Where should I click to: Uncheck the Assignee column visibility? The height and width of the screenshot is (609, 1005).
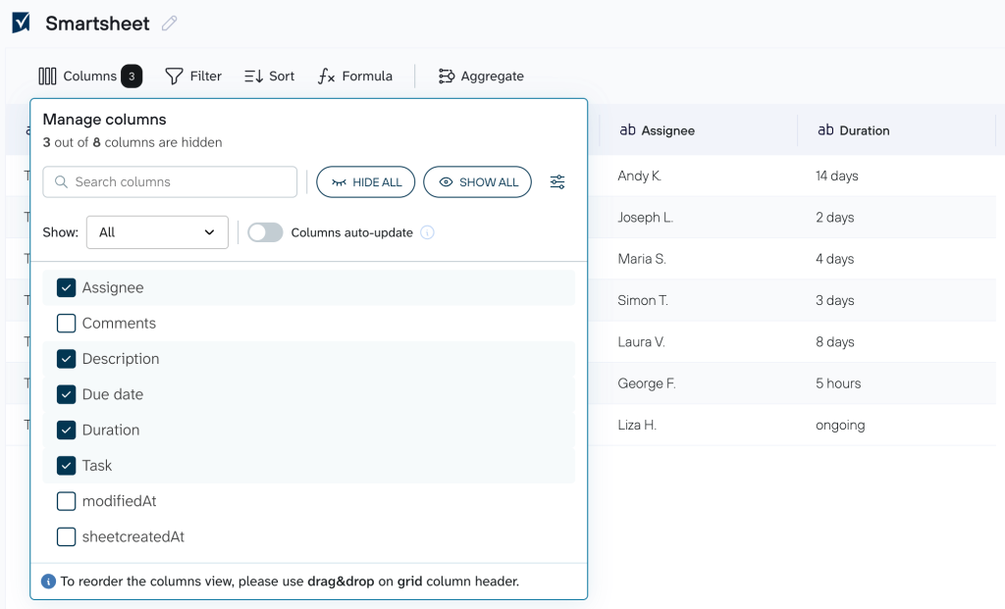tap(66, 287)
